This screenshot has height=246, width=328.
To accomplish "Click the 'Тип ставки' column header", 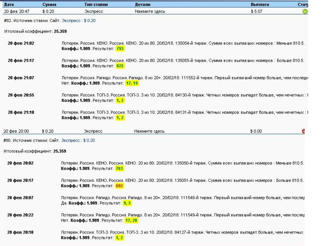I will [x=96, y=4].
